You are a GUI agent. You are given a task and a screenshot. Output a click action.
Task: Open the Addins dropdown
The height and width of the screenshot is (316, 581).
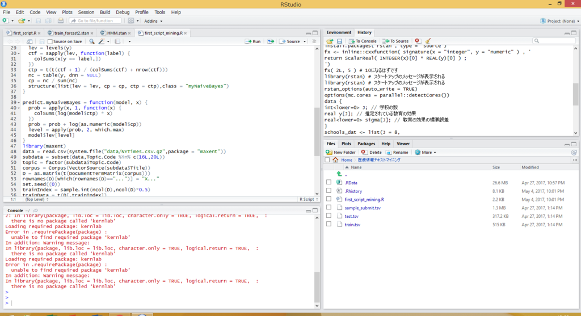coord(153,21)
